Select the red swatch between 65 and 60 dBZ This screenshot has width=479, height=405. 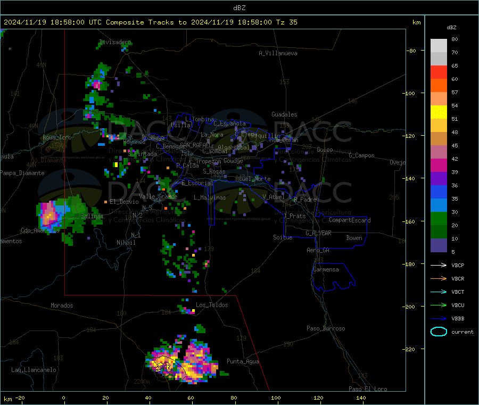[x=439, y=72]
